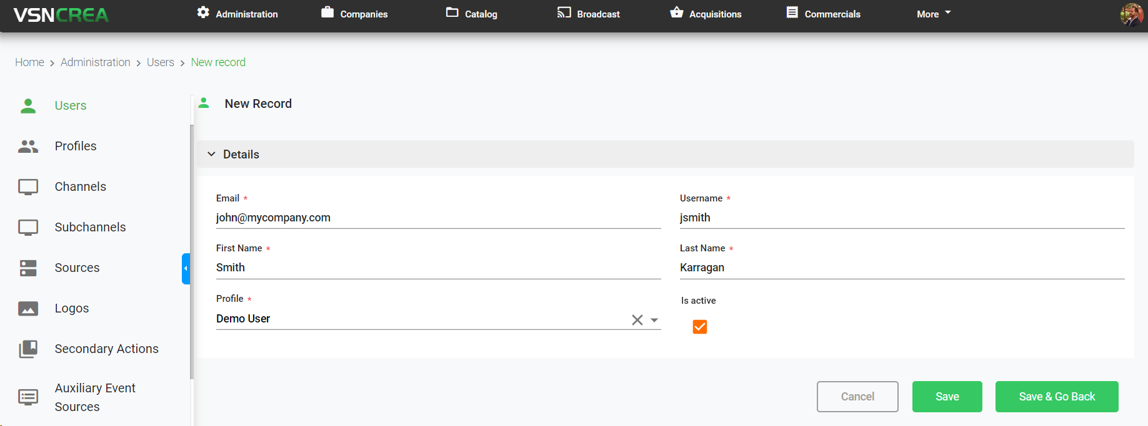Image resolution: width=1148 pixels, height=426 pixels.
Task: Click the Auxiliary Event Sources icon
Action: 28,397
